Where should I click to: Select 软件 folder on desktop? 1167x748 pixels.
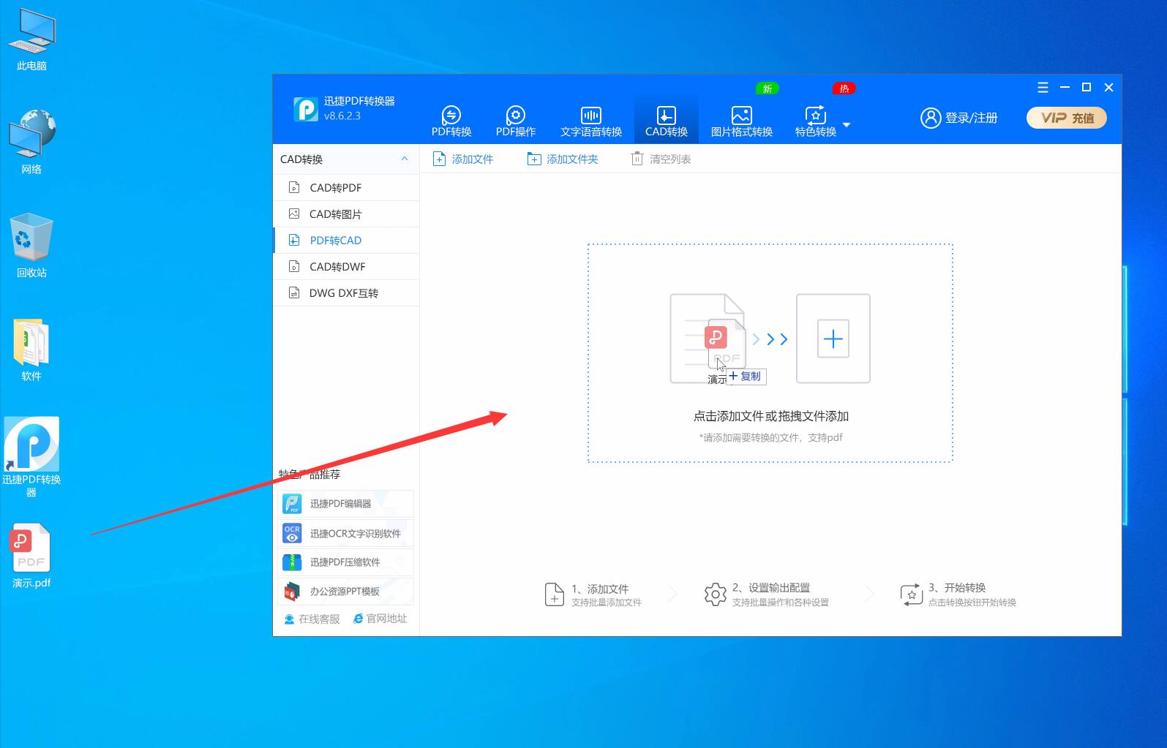click(x=31, y=350)
